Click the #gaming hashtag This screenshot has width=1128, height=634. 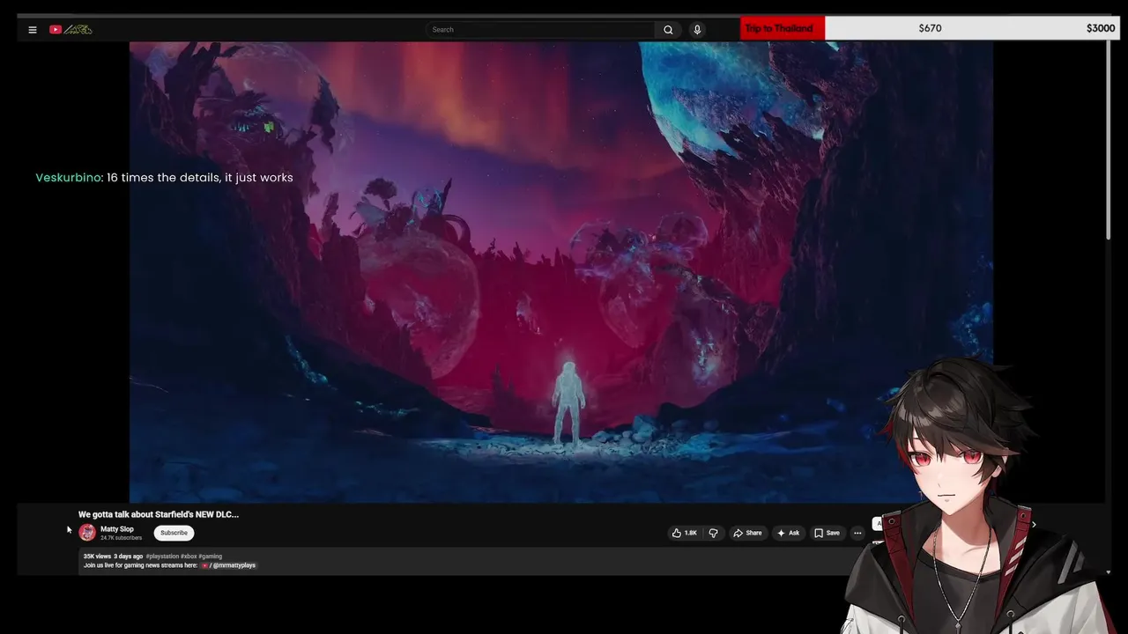(210, 557)
